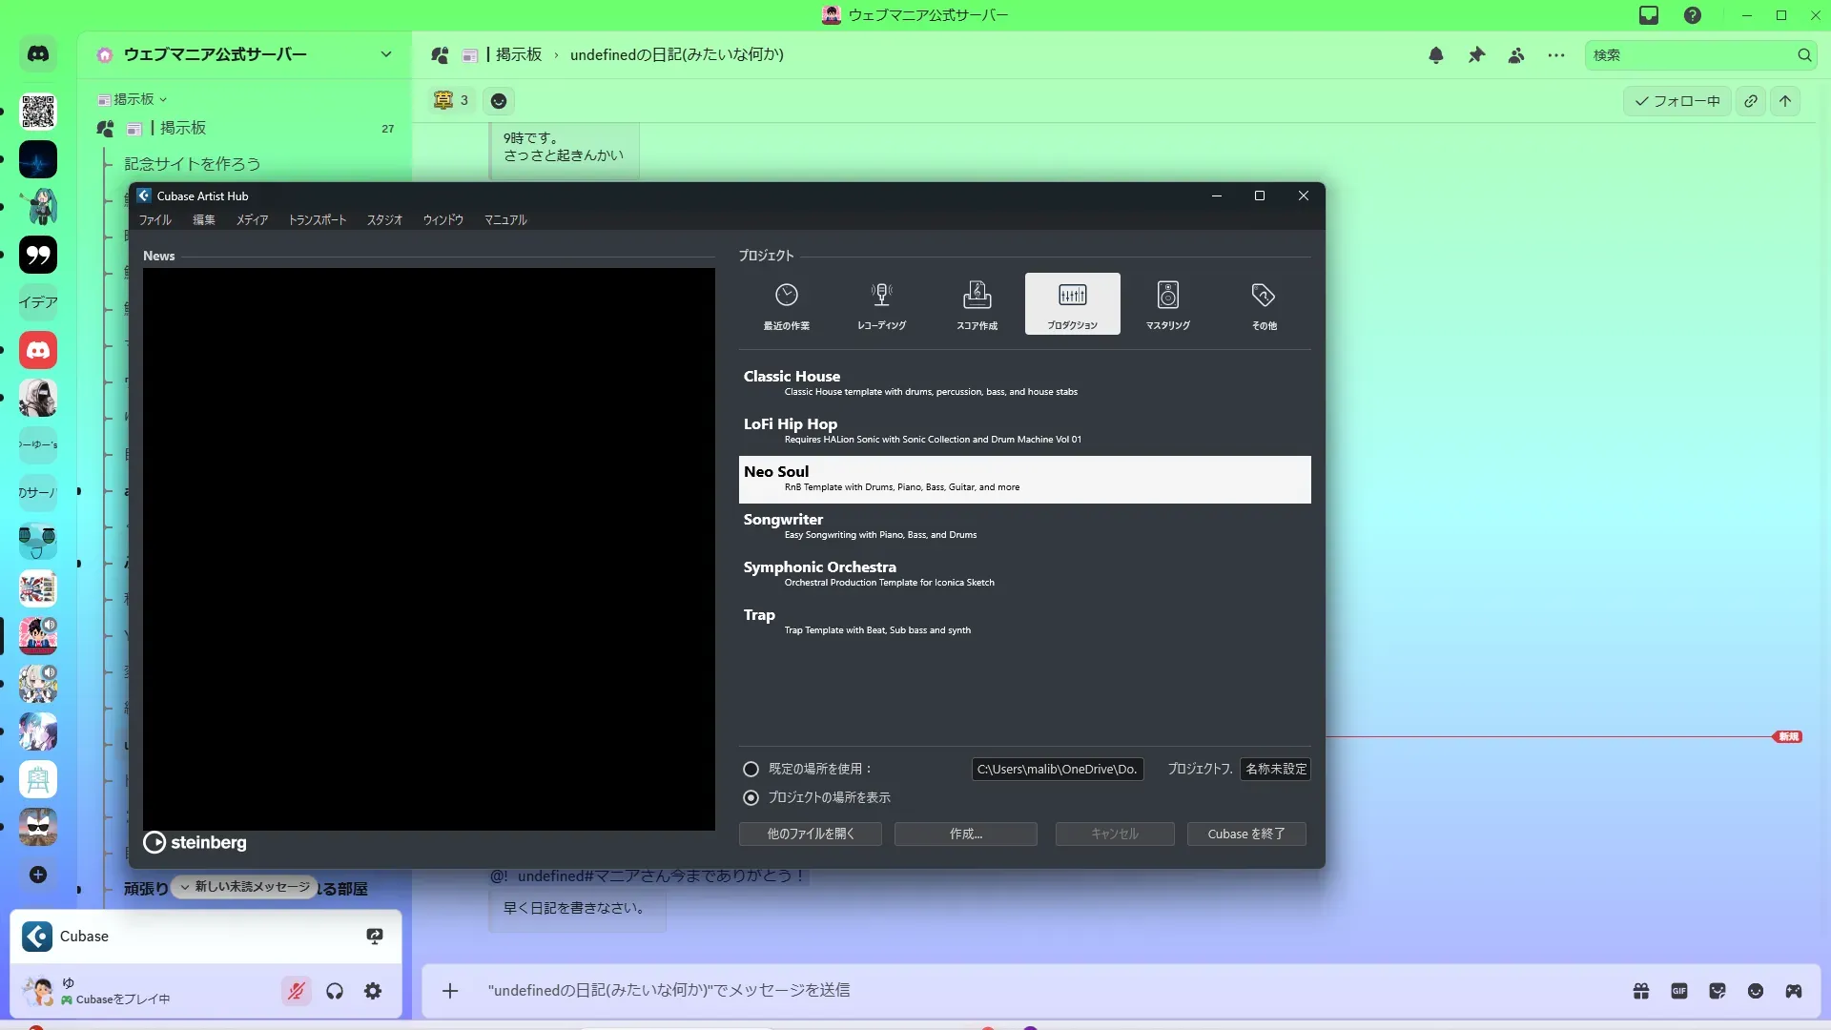Open the Recent work (最近の作業) category
The image size is (1831, 1030).
786,303
